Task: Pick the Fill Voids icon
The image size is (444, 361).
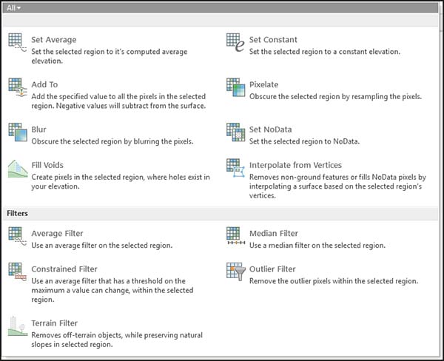Action: click(17, 169)
